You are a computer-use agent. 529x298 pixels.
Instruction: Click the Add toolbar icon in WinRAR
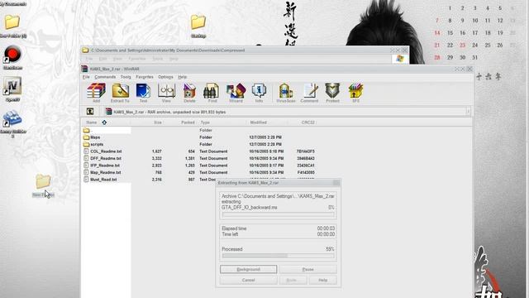pos(96,93)
